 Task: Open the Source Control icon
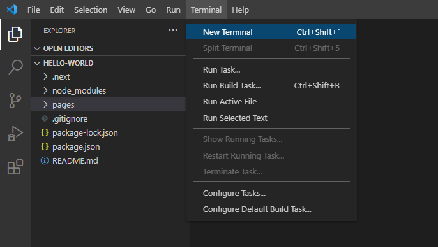point(15,100)
